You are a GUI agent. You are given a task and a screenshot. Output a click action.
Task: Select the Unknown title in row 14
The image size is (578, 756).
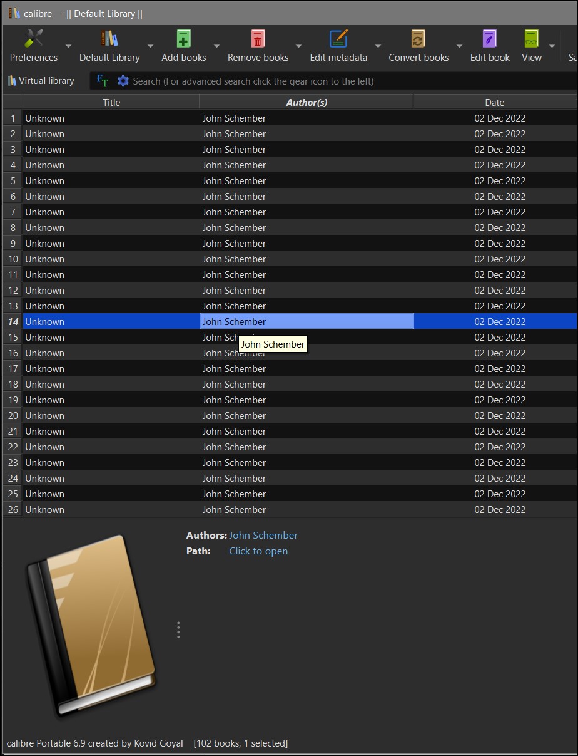(44, 321)
